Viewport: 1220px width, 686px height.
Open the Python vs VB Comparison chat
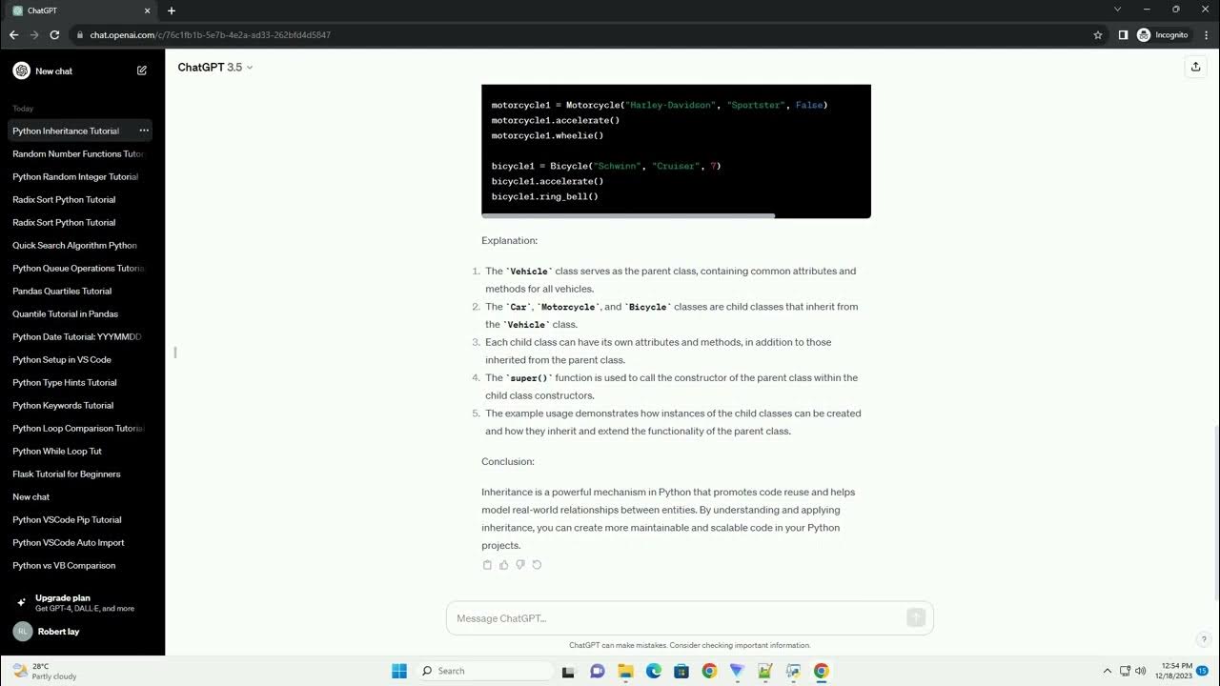pos(81,565)
